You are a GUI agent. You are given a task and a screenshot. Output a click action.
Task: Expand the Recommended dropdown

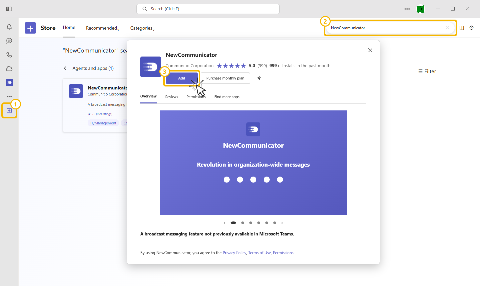103,28
